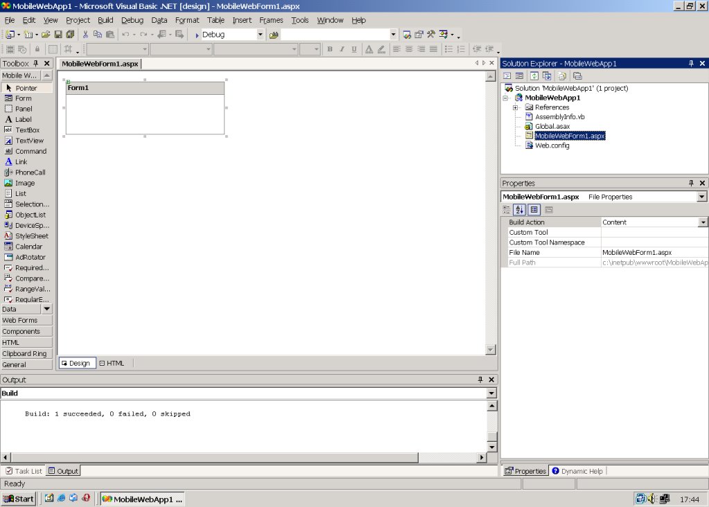The image size is (709, 507).
Task: Click the Save All icon
Action: point(69,35)
